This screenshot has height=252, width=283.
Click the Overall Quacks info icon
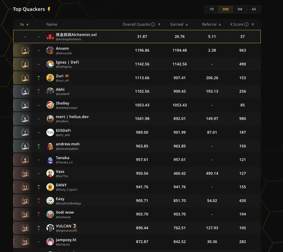point(153,24)
